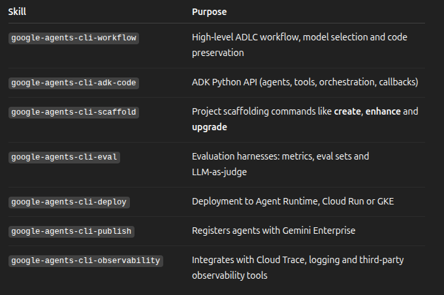The width and height of the screenshot is (444, 295).
Task: Click the bold word upgrade
Action: pos(210,128)
